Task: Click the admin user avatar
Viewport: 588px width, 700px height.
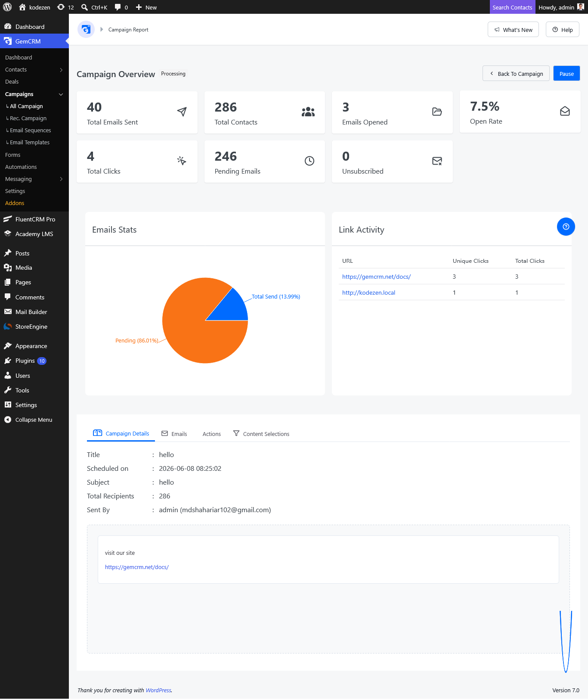Action: tap(581, 7)
